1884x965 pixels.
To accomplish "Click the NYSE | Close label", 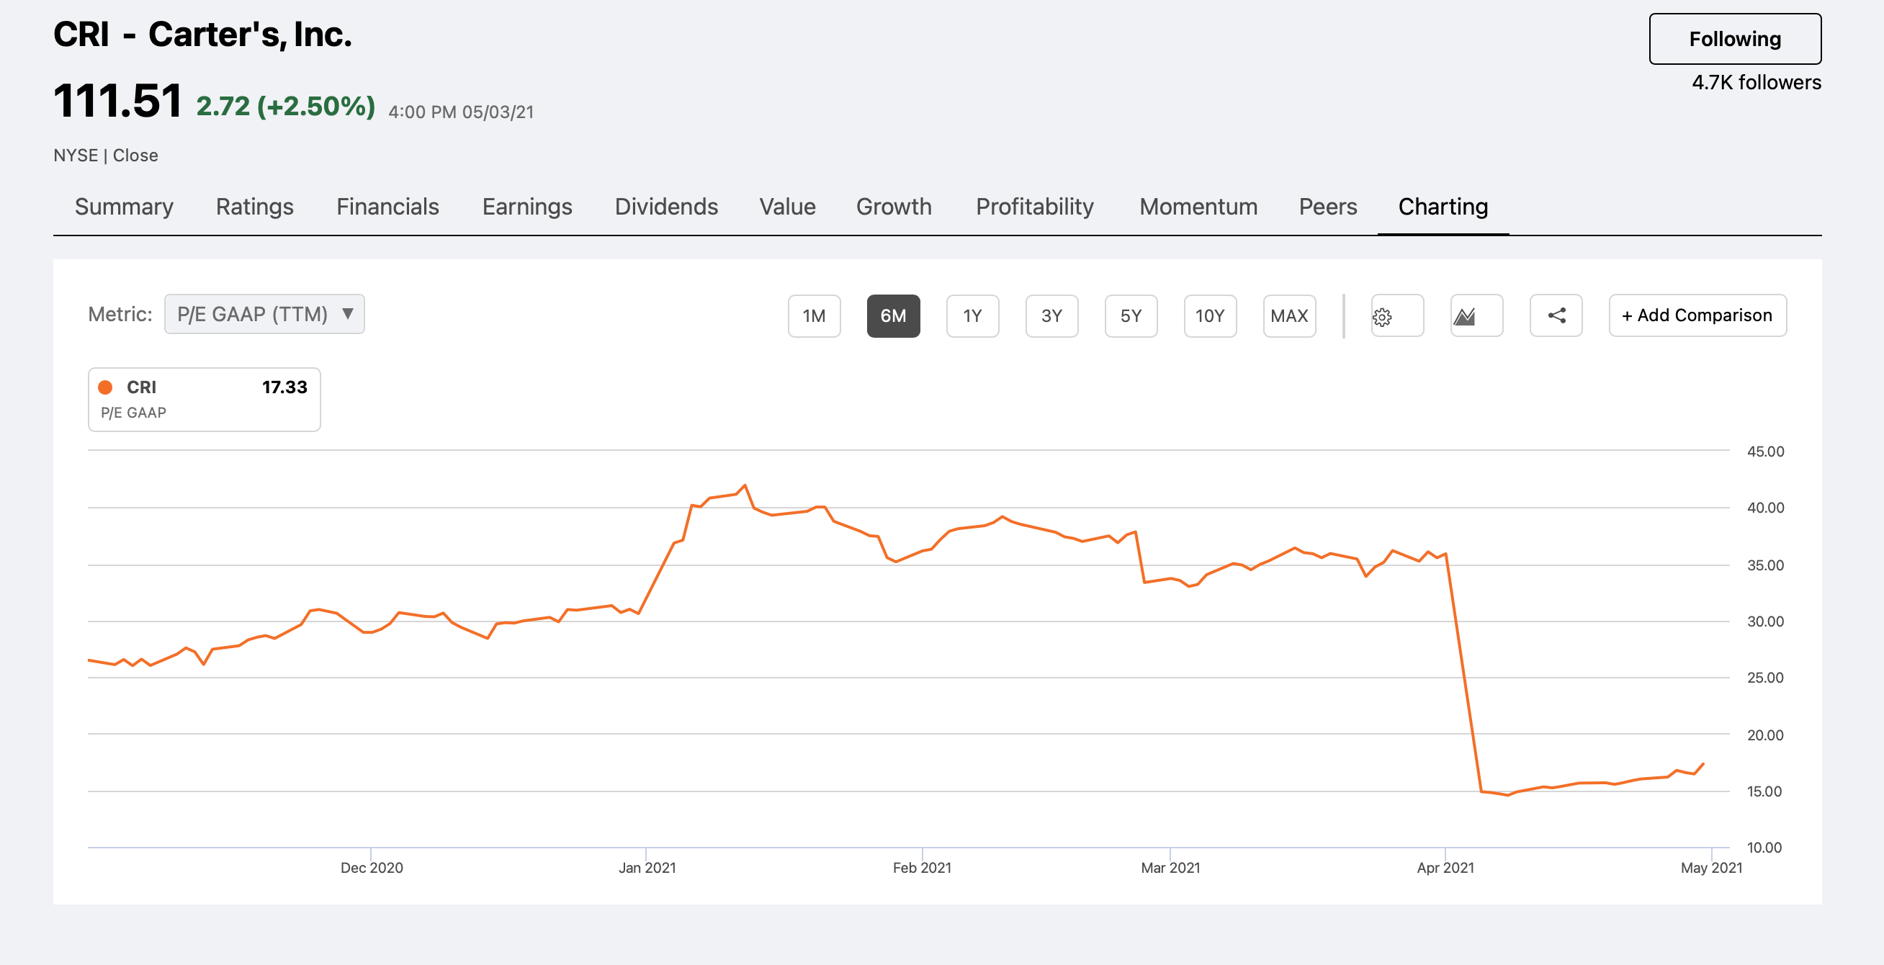I will pos(106,156).
